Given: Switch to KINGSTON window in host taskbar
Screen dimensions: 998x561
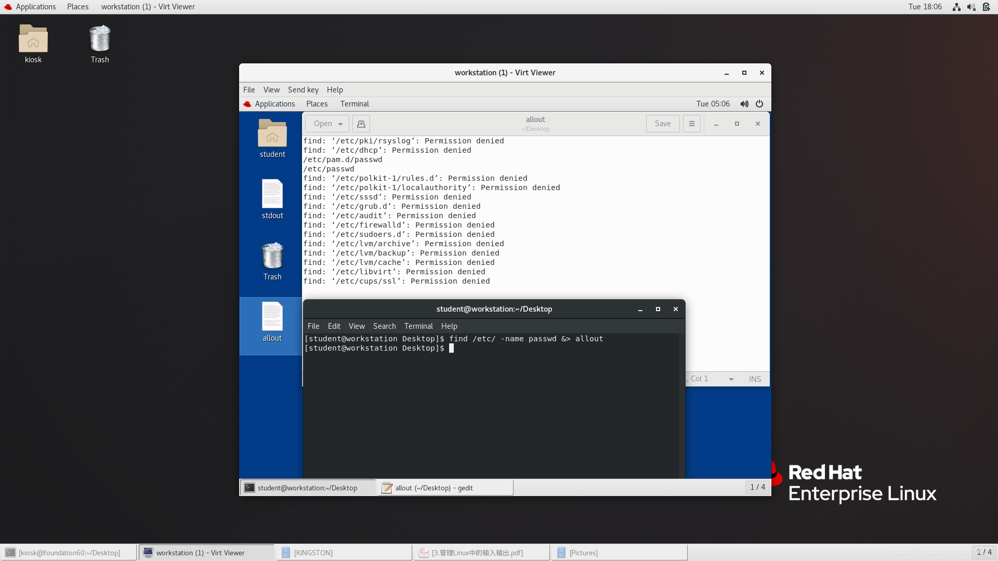Looking at the screenshot, I should [343, 553].
